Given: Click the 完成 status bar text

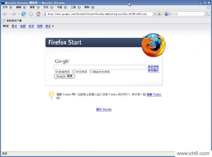Looking at the screenshot, I should 4,153.
